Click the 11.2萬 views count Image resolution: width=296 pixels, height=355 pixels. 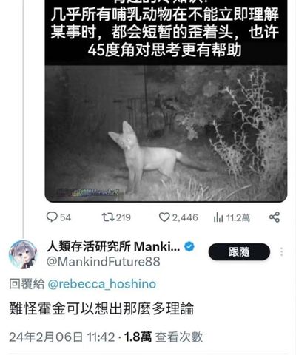point(238,217)
